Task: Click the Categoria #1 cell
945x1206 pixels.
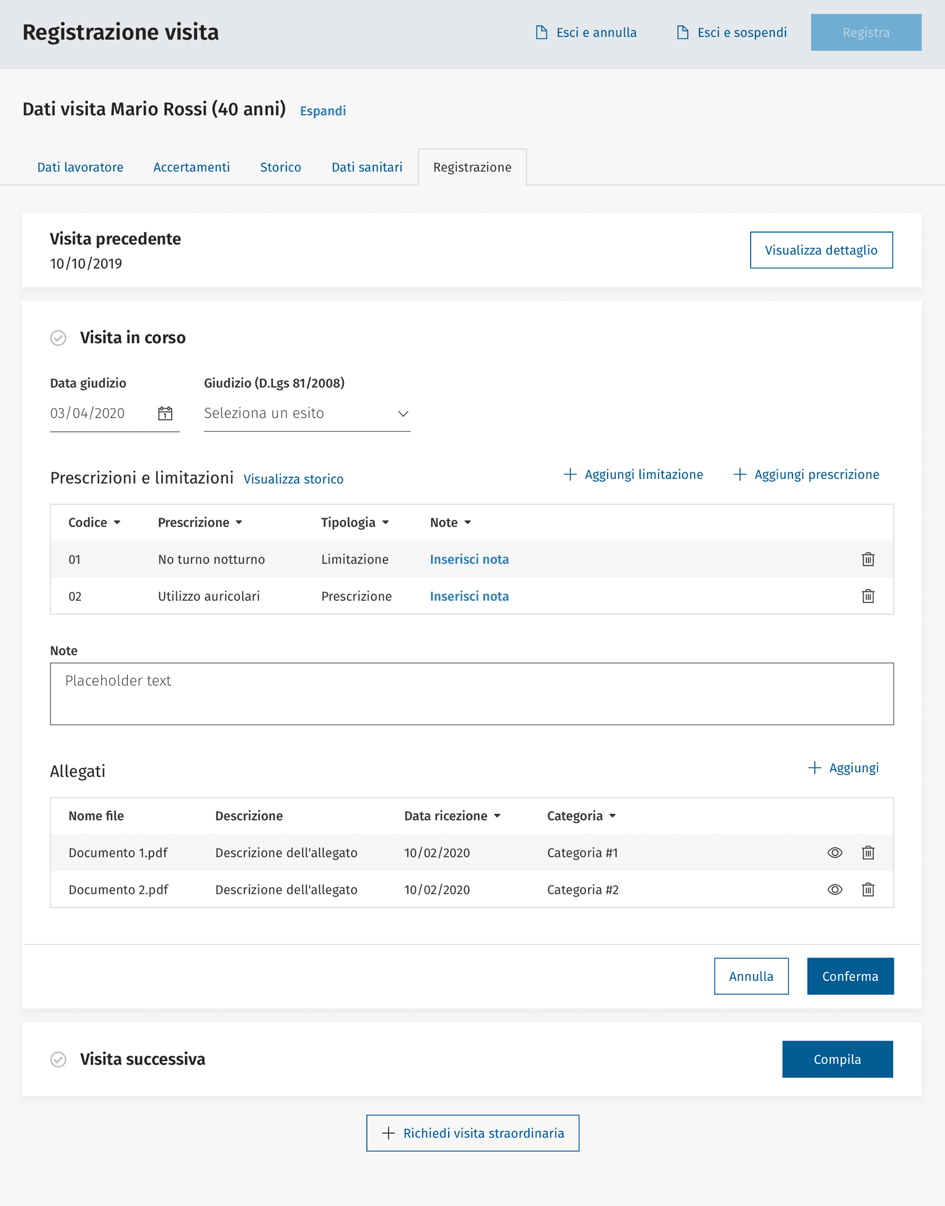Action: [x=582, y=853]
